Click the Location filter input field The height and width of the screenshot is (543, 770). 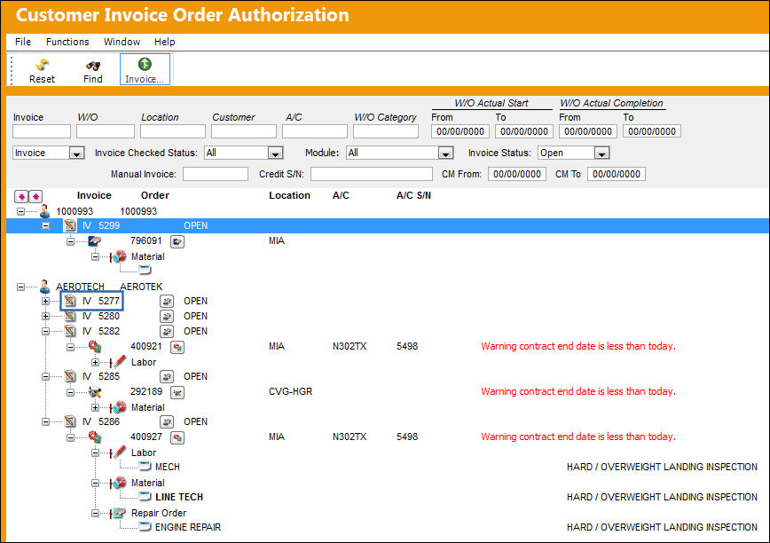[x=173, y=131]
